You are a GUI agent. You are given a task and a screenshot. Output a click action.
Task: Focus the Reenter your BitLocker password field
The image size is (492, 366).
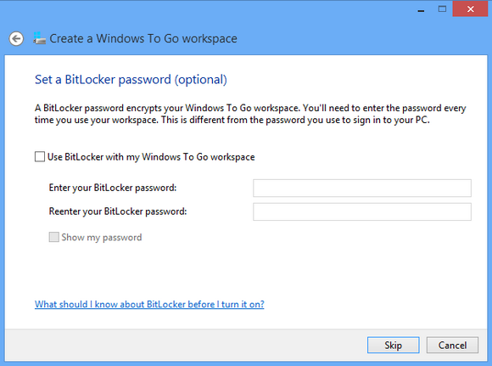(362, 211)
